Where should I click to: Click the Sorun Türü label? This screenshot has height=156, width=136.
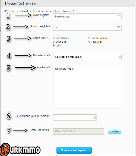tap(41, 38)
